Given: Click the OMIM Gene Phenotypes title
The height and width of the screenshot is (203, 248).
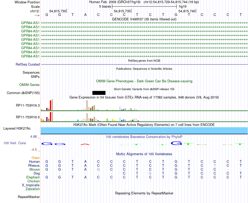Looking at the screenshot, I should tap(144, 81).
